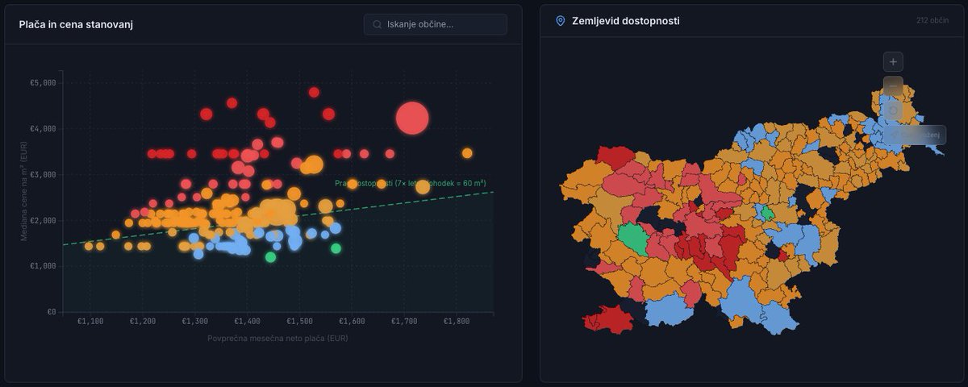Screen dimensions: 968x387
Task: Click 'Plača in cena stanovanj' title
Action: coord(76,25)
